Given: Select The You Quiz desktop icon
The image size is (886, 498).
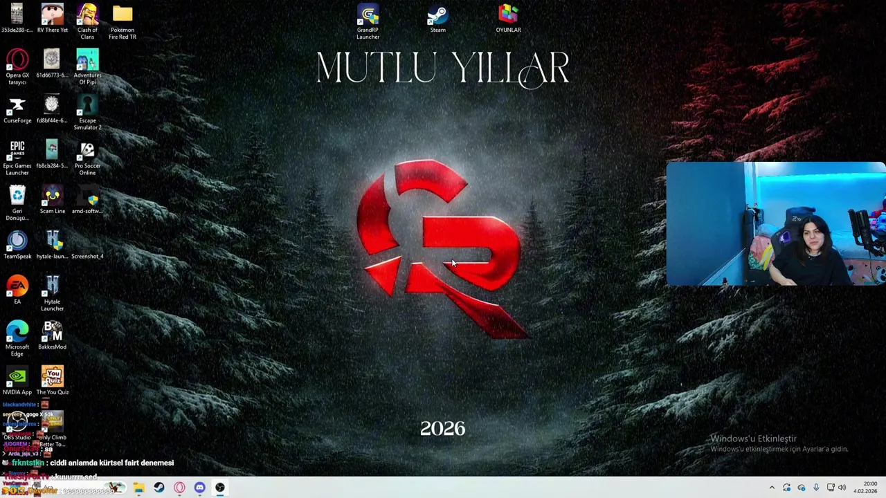Looking at the screenshot, I should (52, 380).
